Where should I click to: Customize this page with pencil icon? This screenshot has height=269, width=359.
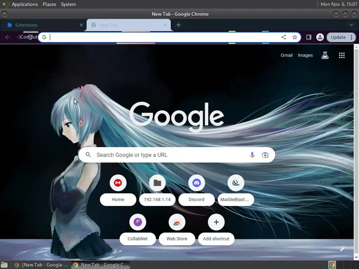(x=342, y=249)
